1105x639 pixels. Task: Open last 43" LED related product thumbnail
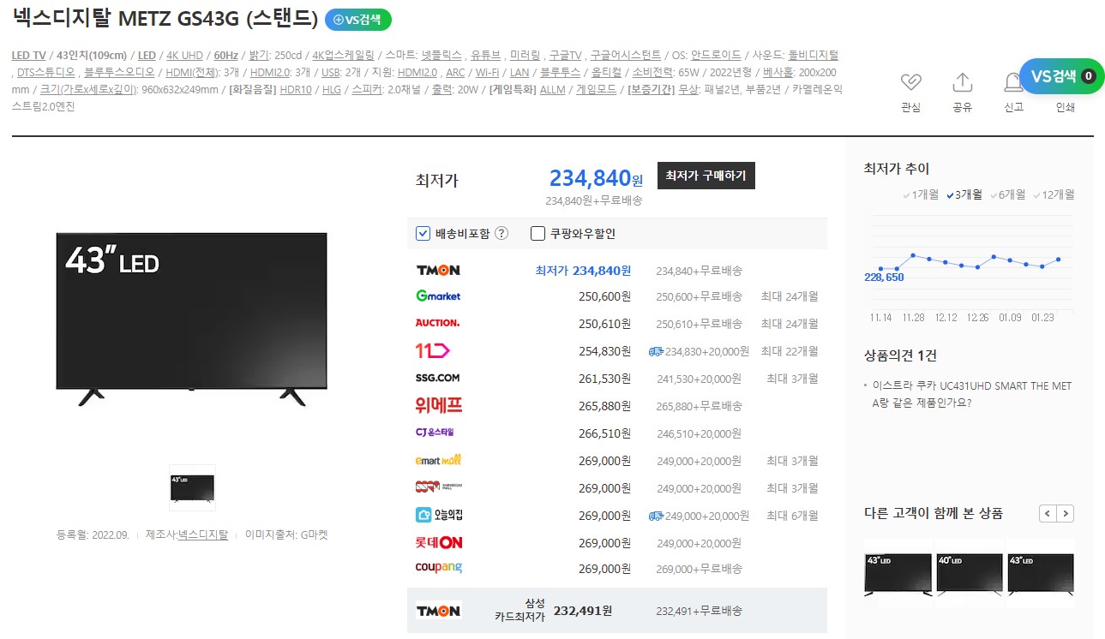(x=1040, y=573)
